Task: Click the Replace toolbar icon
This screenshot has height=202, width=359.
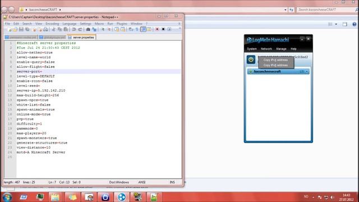Action: 94,29
